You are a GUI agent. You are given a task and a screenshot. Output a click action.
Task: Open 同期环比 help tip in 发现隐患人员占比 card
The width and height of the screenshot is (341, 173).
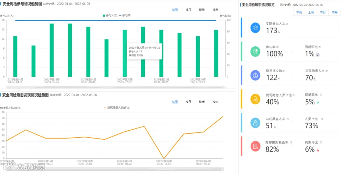coord(321,95)
